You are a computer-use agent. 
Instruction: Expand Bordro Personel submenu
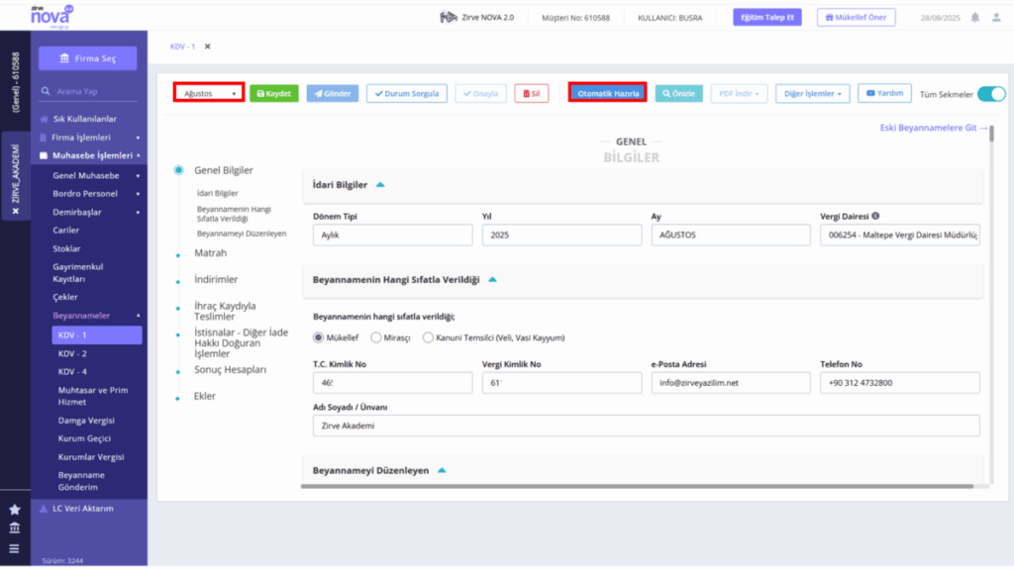coord(138,194)
